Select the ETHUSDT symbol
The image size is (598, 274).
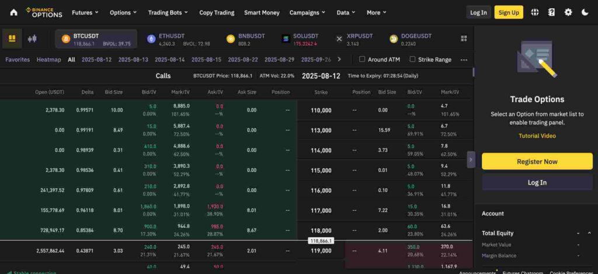click(x=178, y=39)
